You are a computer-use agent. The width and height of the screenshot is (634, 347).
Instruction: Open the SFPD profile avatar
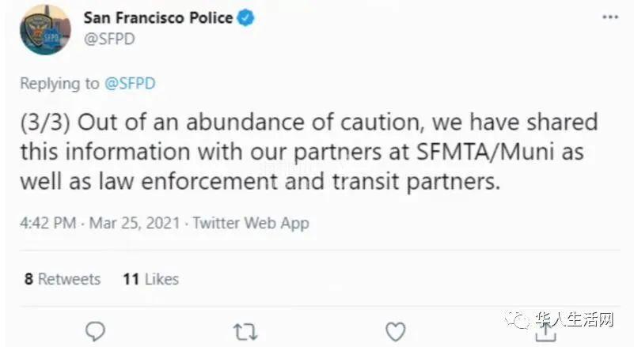(x=45, y=29)
